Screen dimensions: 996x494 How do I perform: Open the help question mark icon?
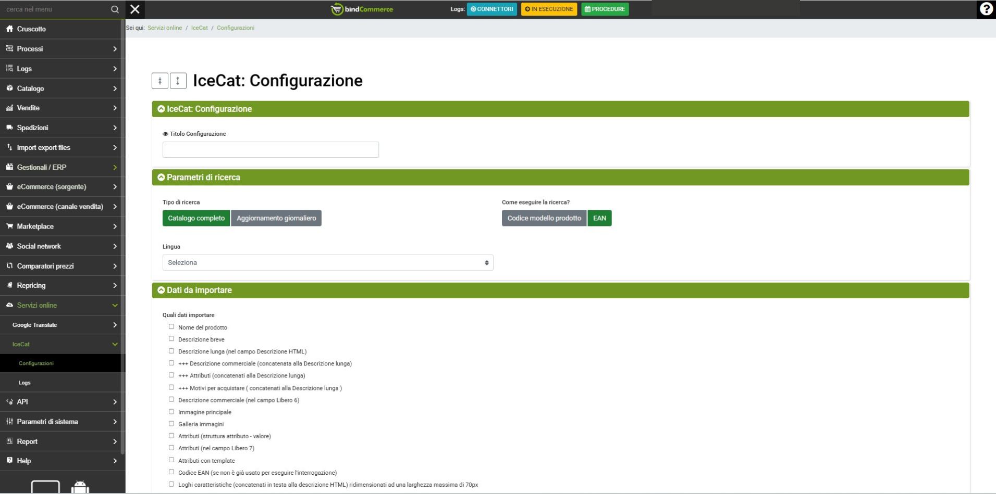(x=986, y=9)
